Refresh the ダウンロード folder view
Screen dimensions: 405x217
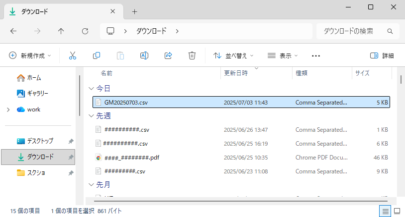(85, 31)
